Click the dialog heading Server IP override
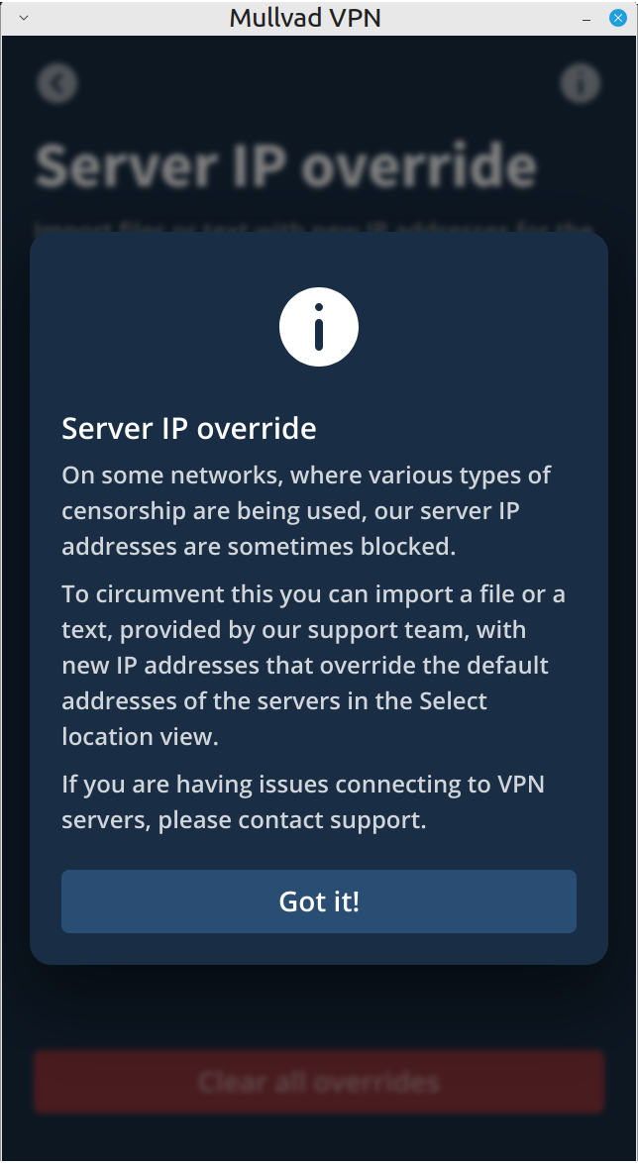 click(189, 429)
